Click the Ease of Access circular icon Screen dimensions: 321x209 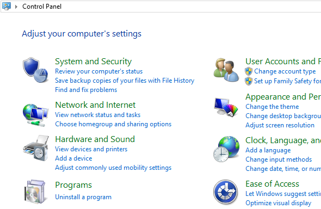(x=226, y=192)
